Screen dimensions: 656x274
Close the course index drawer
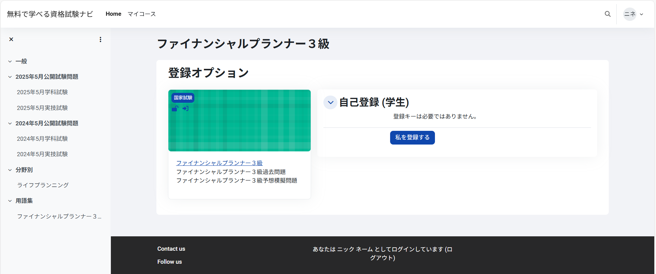click(11, 39)
